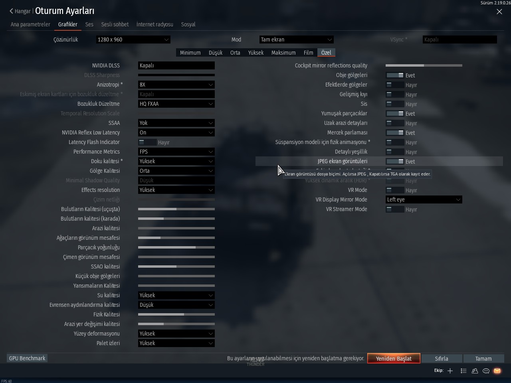Adjust the Parçacık yoğunluğu slider
The image size is (511, 383).
click(x=176, y=247)
